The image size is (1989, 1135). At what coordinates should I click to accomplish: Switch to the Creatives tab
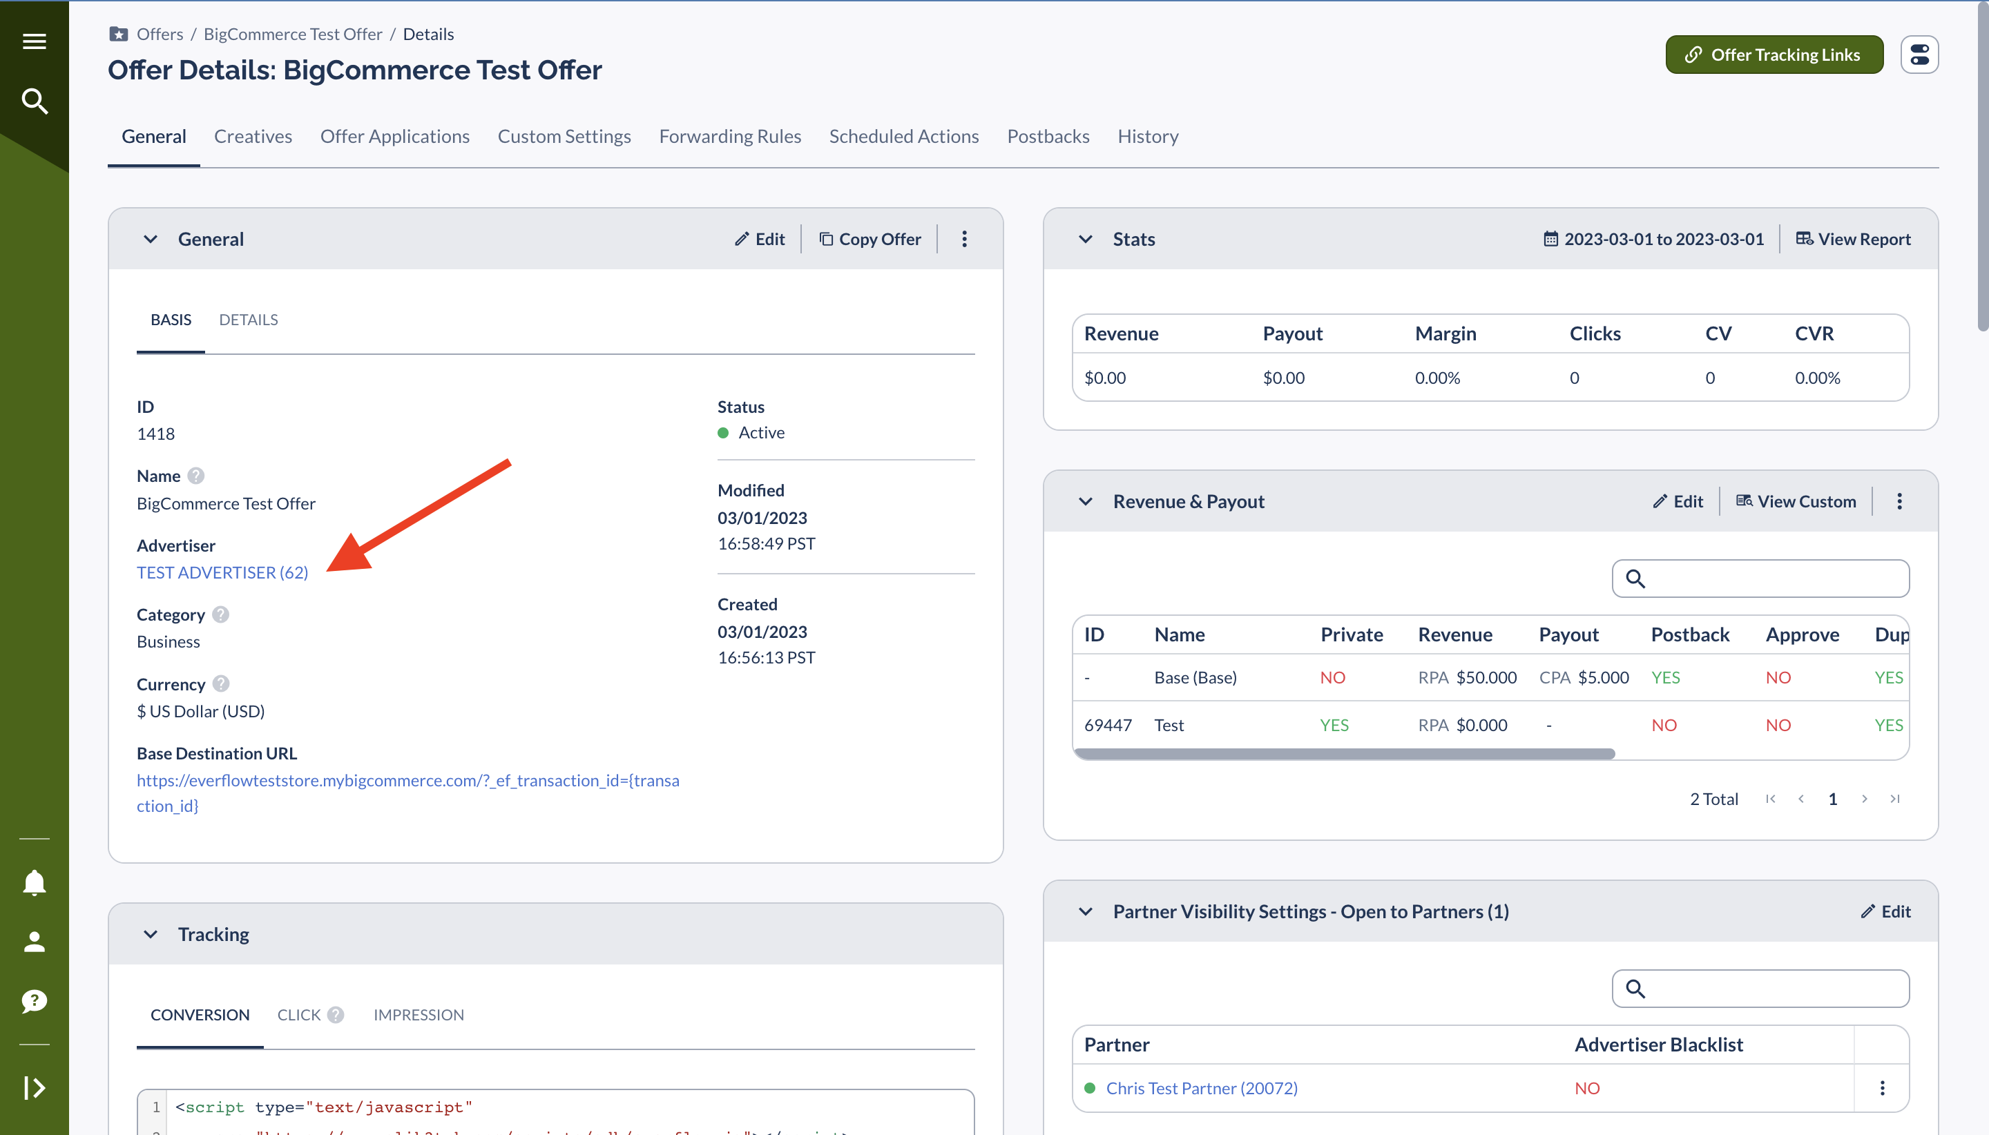(253, 137)
